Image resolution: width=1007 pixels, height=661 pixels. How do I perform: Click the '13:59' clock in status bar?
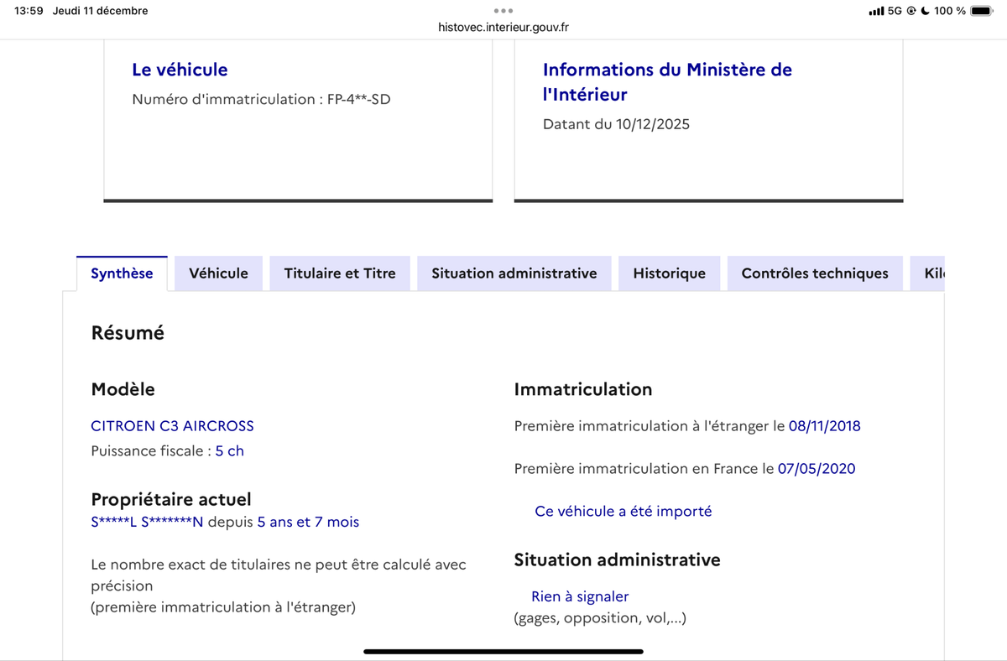click(x=29, y=11)
